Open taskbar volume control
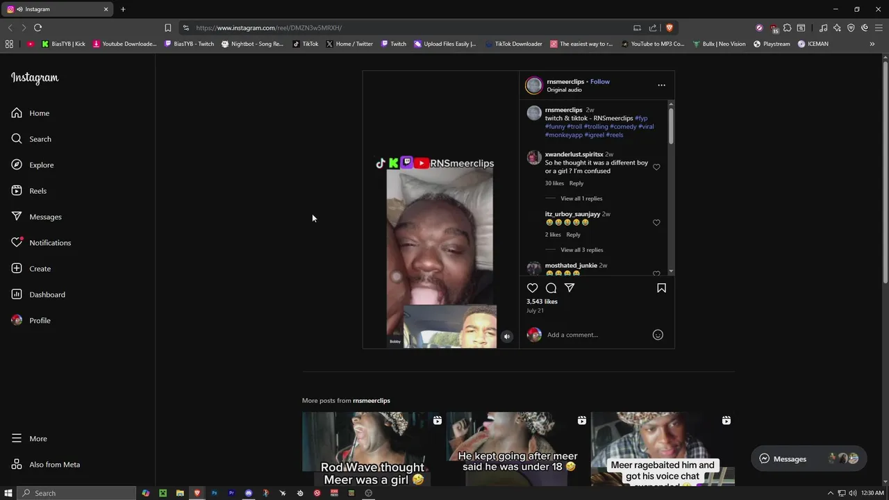The height and width of the screenshot is (500, 889). [x=852, y=493]
